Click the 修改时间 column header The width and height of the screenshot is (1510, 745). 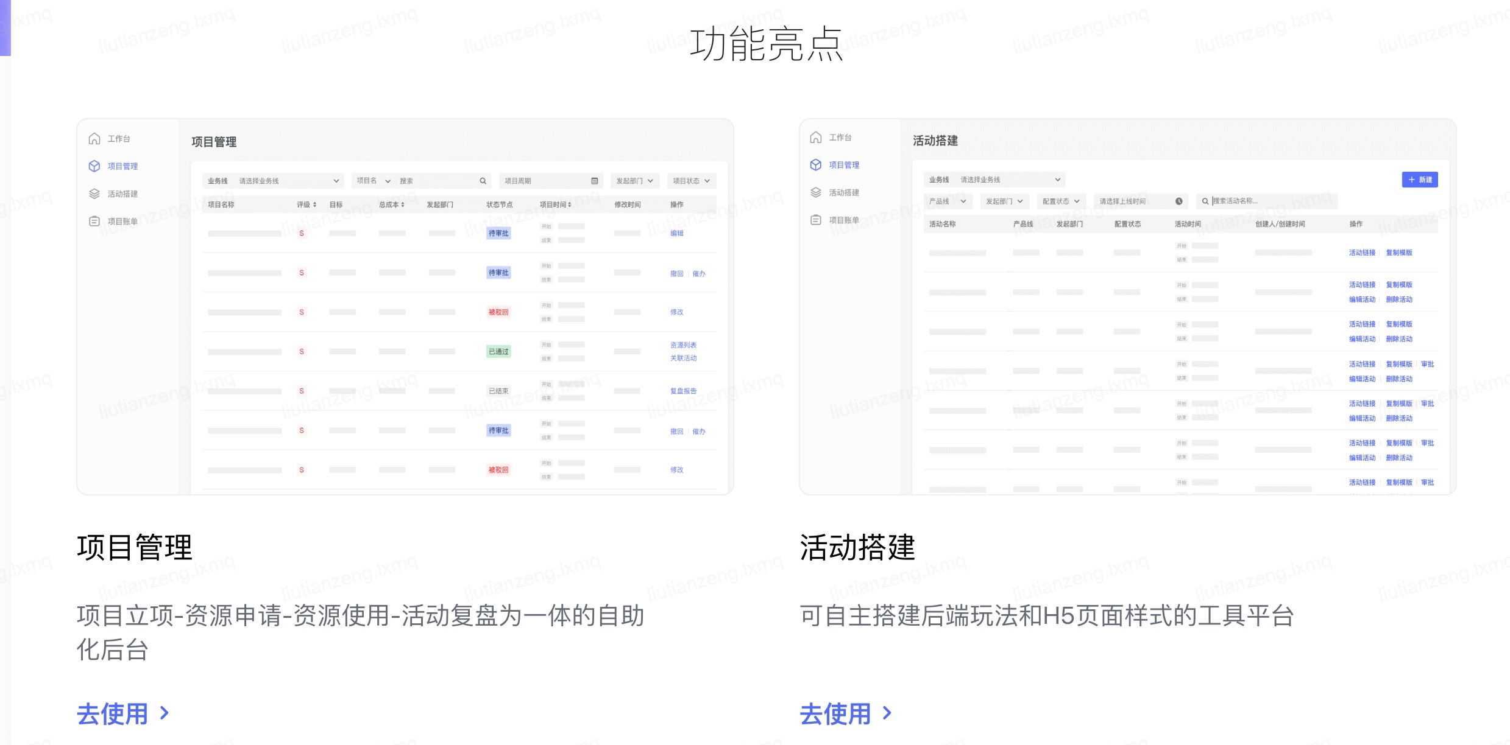click(627, 205)
